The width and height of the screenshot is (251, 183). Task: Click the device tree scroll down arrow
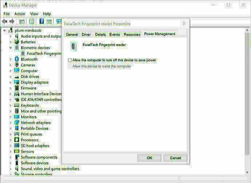(247, 172)
